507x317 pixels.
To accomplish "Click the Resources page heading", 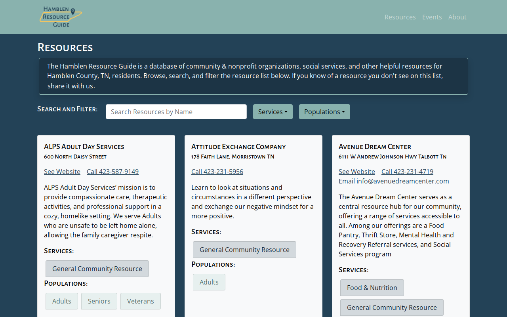I will [65, 48].
